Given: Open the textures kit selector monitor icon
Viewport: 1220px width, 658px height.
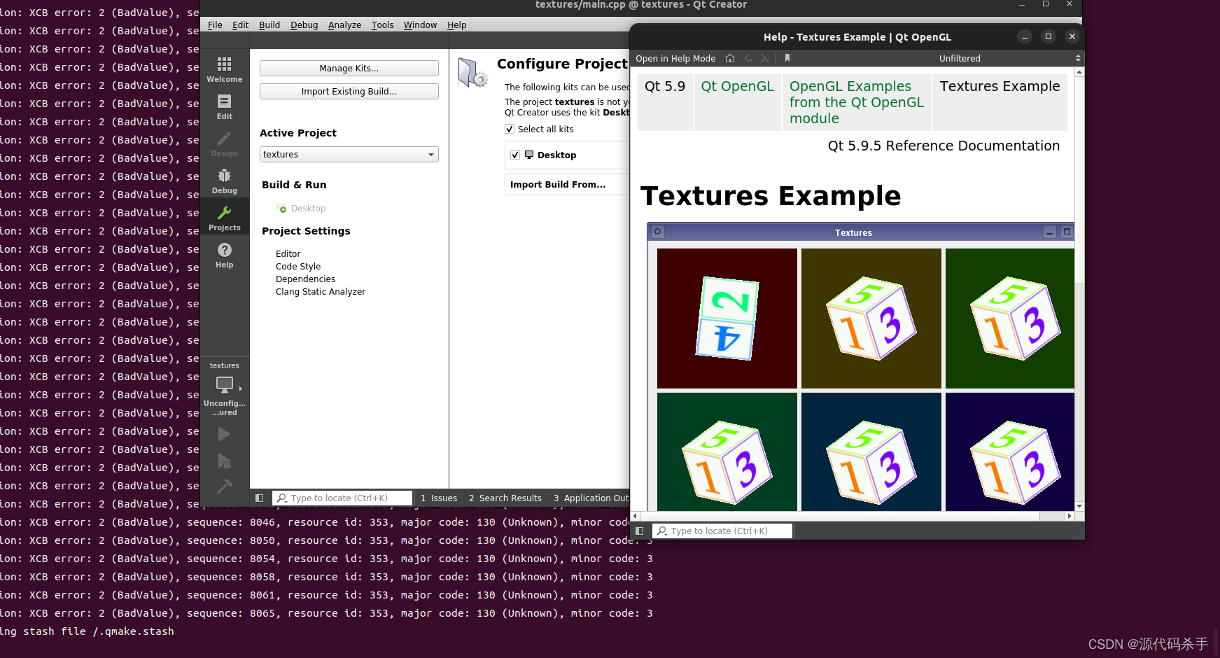Looking at the screenshot, I should 225,384.
